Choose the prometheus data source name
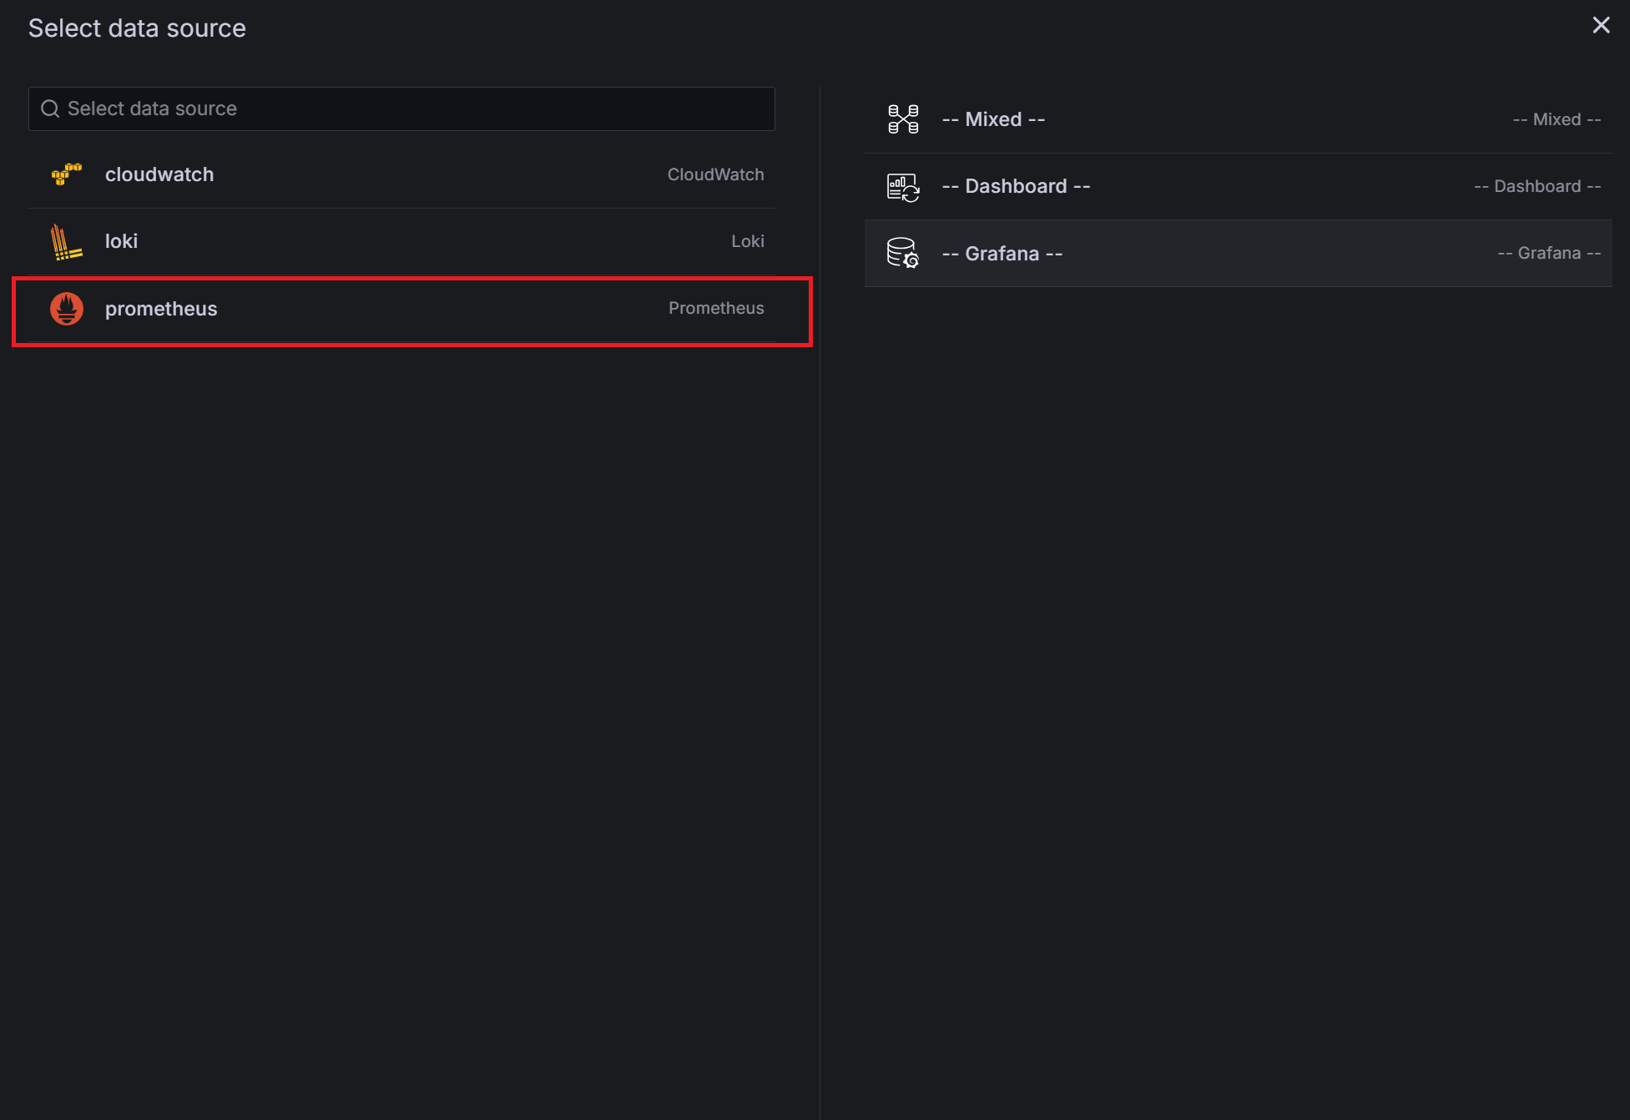Screen dimensions: 1630x1120 (x=161, y=309)
